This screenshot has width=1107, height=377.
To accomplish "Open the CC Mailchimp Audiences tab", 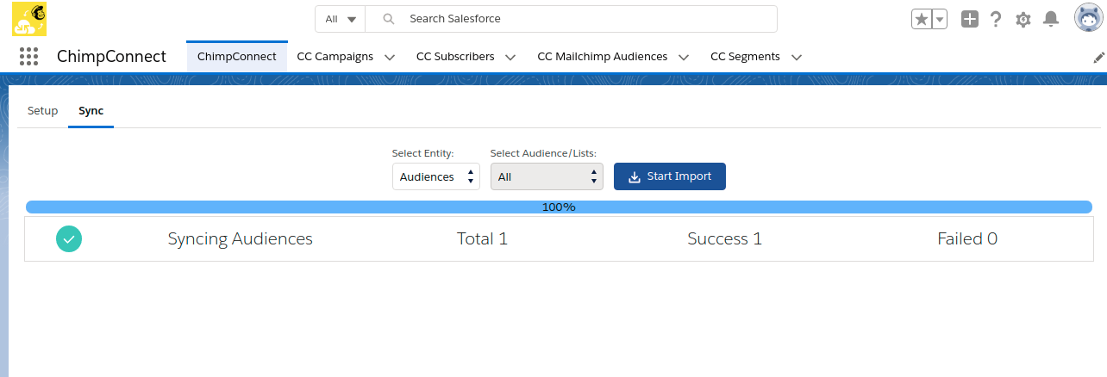I will [x=602, y=57].
